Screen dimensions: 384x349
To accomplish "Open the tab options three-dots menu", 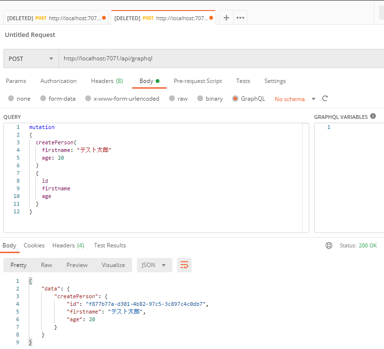I will tap(240, 18).
